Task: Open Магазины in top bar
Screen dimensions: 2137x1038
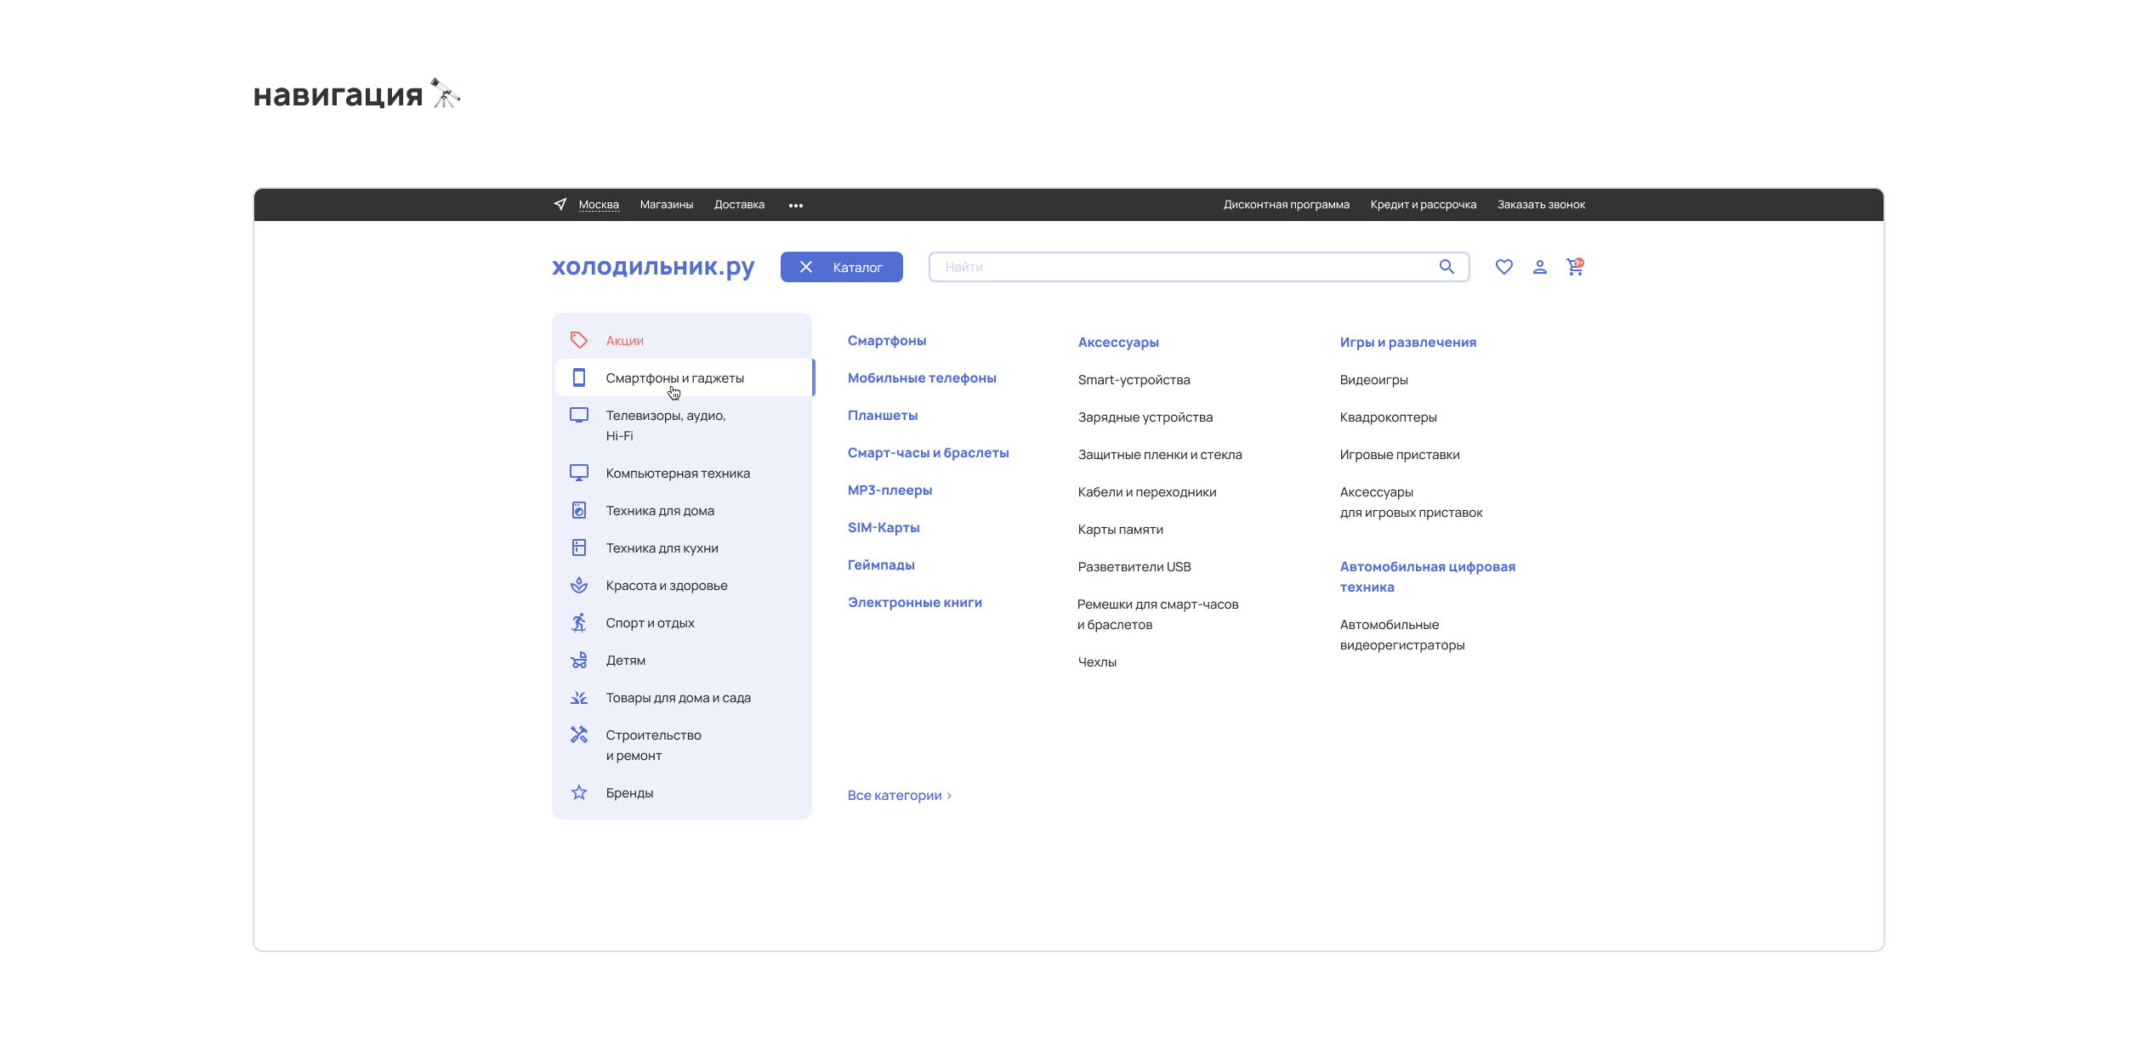Action: coord(667,205)
